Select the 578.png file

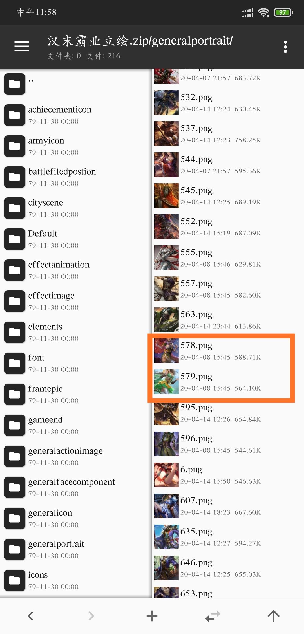coord(228,351)
